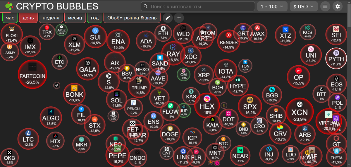Click the WLD bubble
351x167 pixels.
click(183, 34)
